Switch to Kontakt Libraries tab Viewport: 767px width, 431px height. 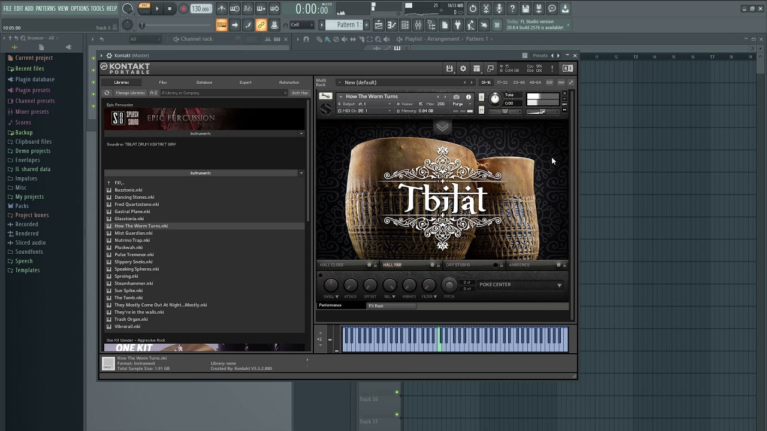[x=122, y=82]
